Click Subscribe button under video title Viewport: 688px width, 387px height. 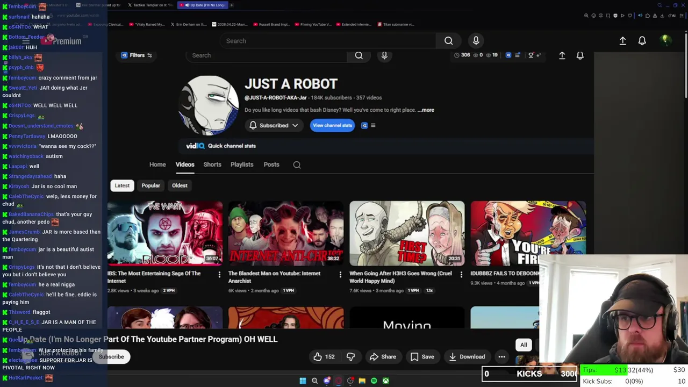coord(111,357)
